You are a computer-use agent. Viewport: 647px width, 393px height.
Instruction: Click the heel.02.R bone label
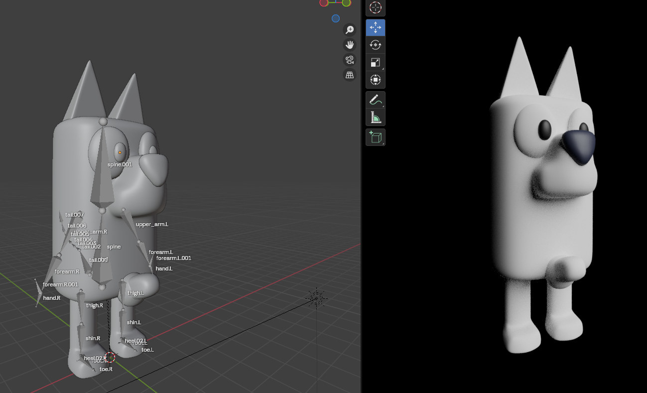tap(95, 358)
